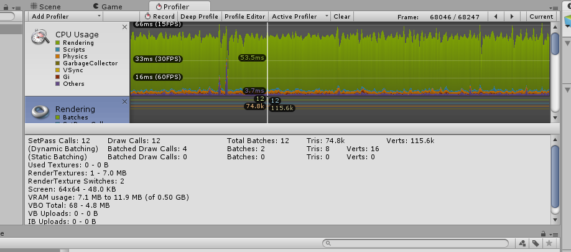Toggle the Physics series color box
The image size is (571, 252).
[x=58, y=57]
